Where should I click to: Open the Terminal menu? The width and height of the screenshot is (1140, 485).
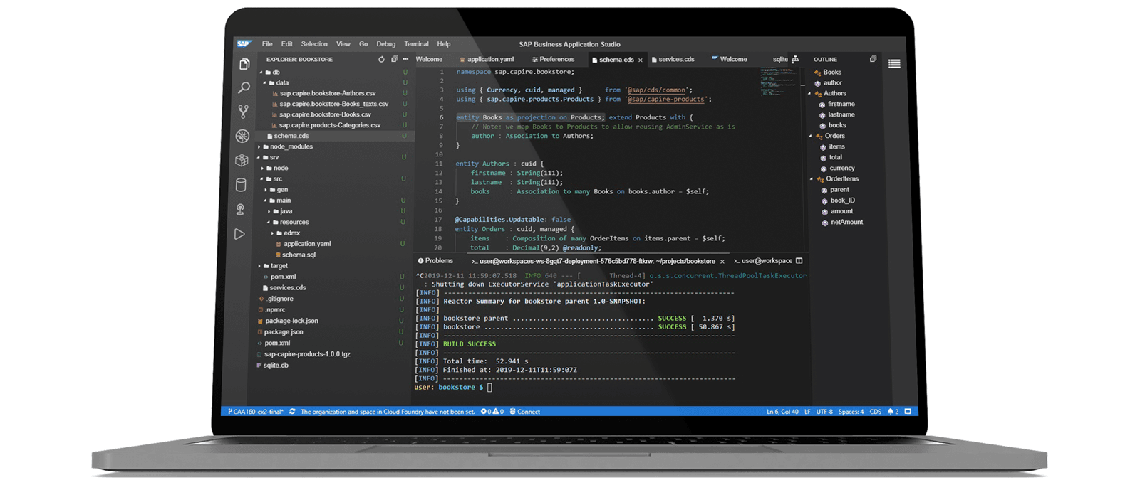416,44
